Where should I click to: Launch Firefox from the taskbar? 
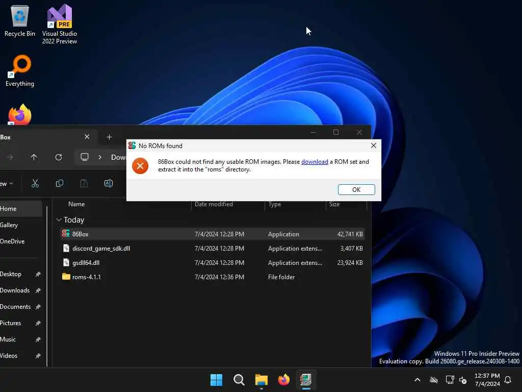pyautogui.click(x=283, y=380)
